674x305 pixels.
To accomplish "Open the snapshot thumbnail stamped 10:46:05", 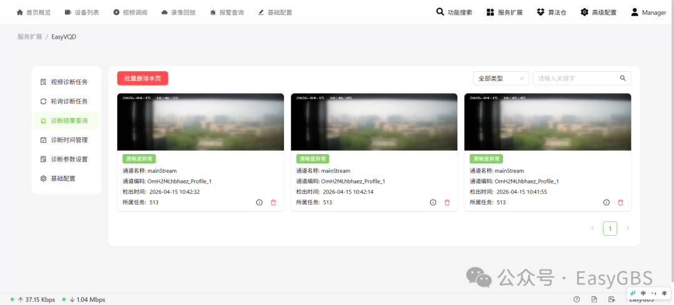I will point(374,122).
